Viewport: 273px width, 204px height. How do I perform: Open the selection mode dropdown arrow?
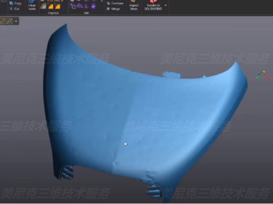[x=16, y=21]
